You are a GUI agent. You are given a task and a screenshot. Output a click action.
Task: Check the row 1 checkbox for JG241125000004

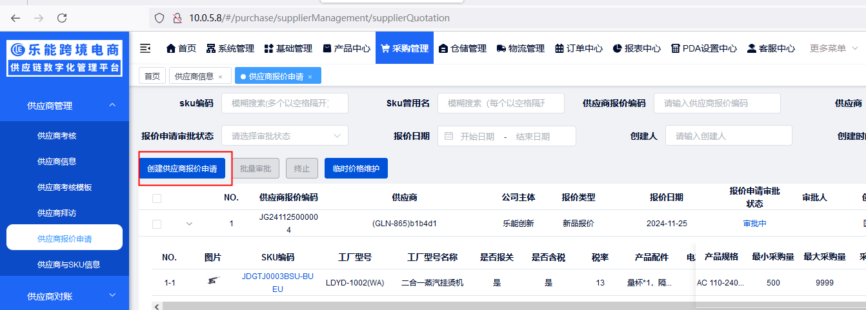click(157, 224)
